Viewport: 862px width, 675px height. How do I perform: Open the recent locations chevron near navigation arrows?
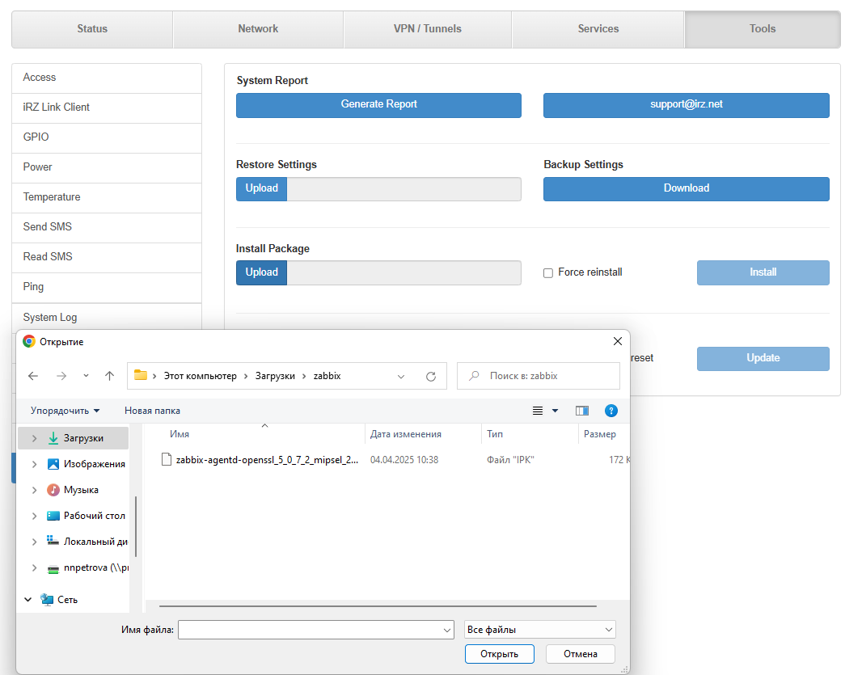coord(84,375)
